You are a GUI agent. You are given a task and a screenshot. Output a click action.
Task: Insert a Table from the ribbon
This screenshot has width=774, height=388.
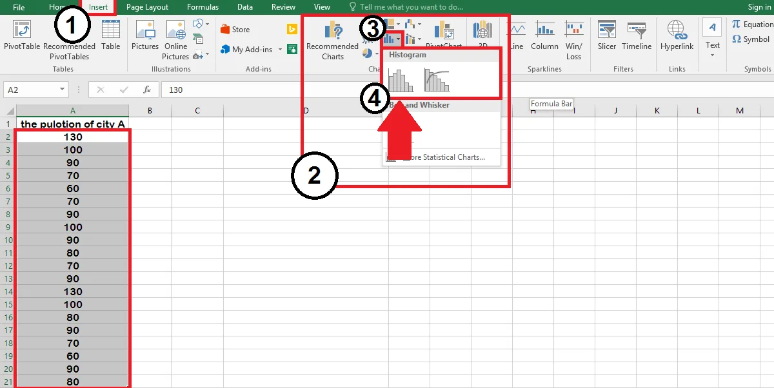[111, 36]
